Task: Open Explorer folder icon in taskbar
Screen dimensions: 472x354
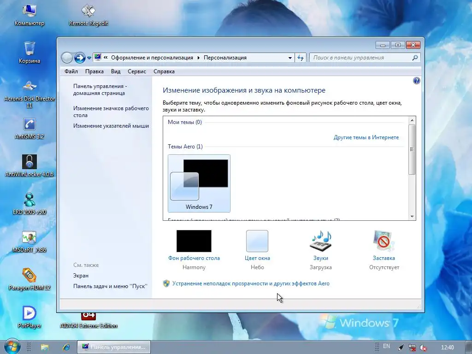Action: (x=45, y=347)
